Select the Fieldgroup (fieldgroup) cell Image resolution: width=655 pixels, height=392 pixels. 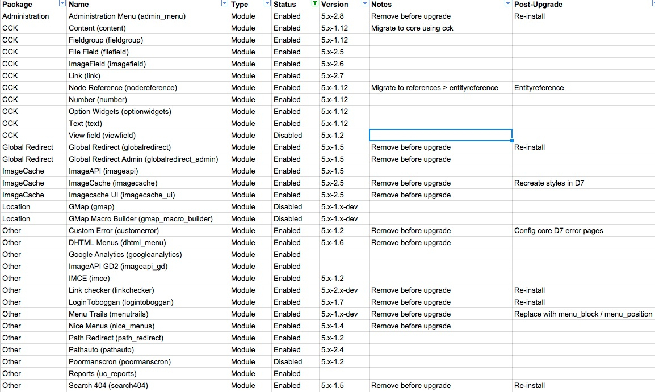pyautogui.click(x=148, y=40)
